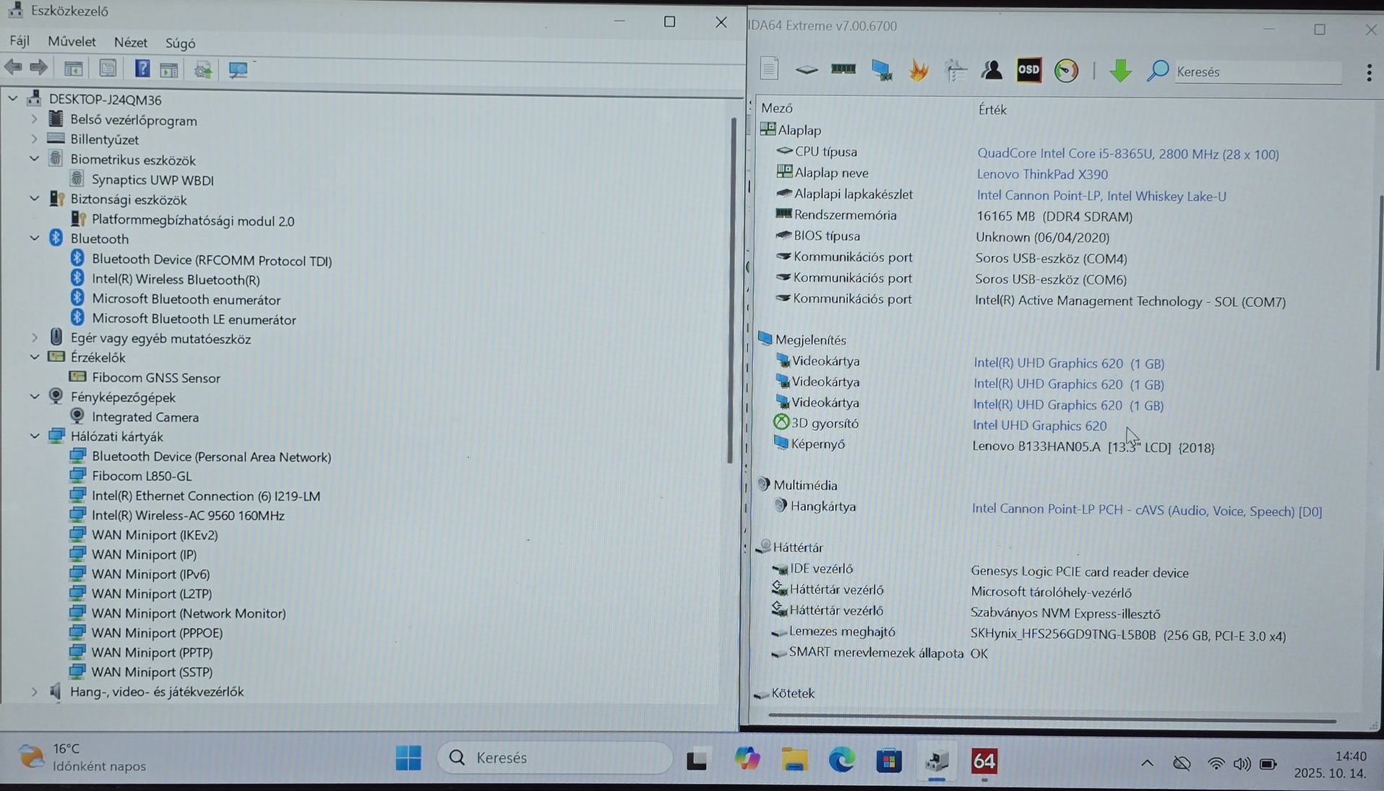This screenshot has width=1384, height=791.
Task: Collapse the Biometrikus eszközök node
Action: coord(34,159)
